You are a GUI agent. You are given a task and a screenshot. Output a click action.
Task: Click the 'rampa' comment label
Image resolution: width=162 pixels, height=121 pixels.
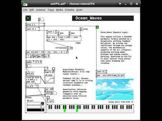78,43
